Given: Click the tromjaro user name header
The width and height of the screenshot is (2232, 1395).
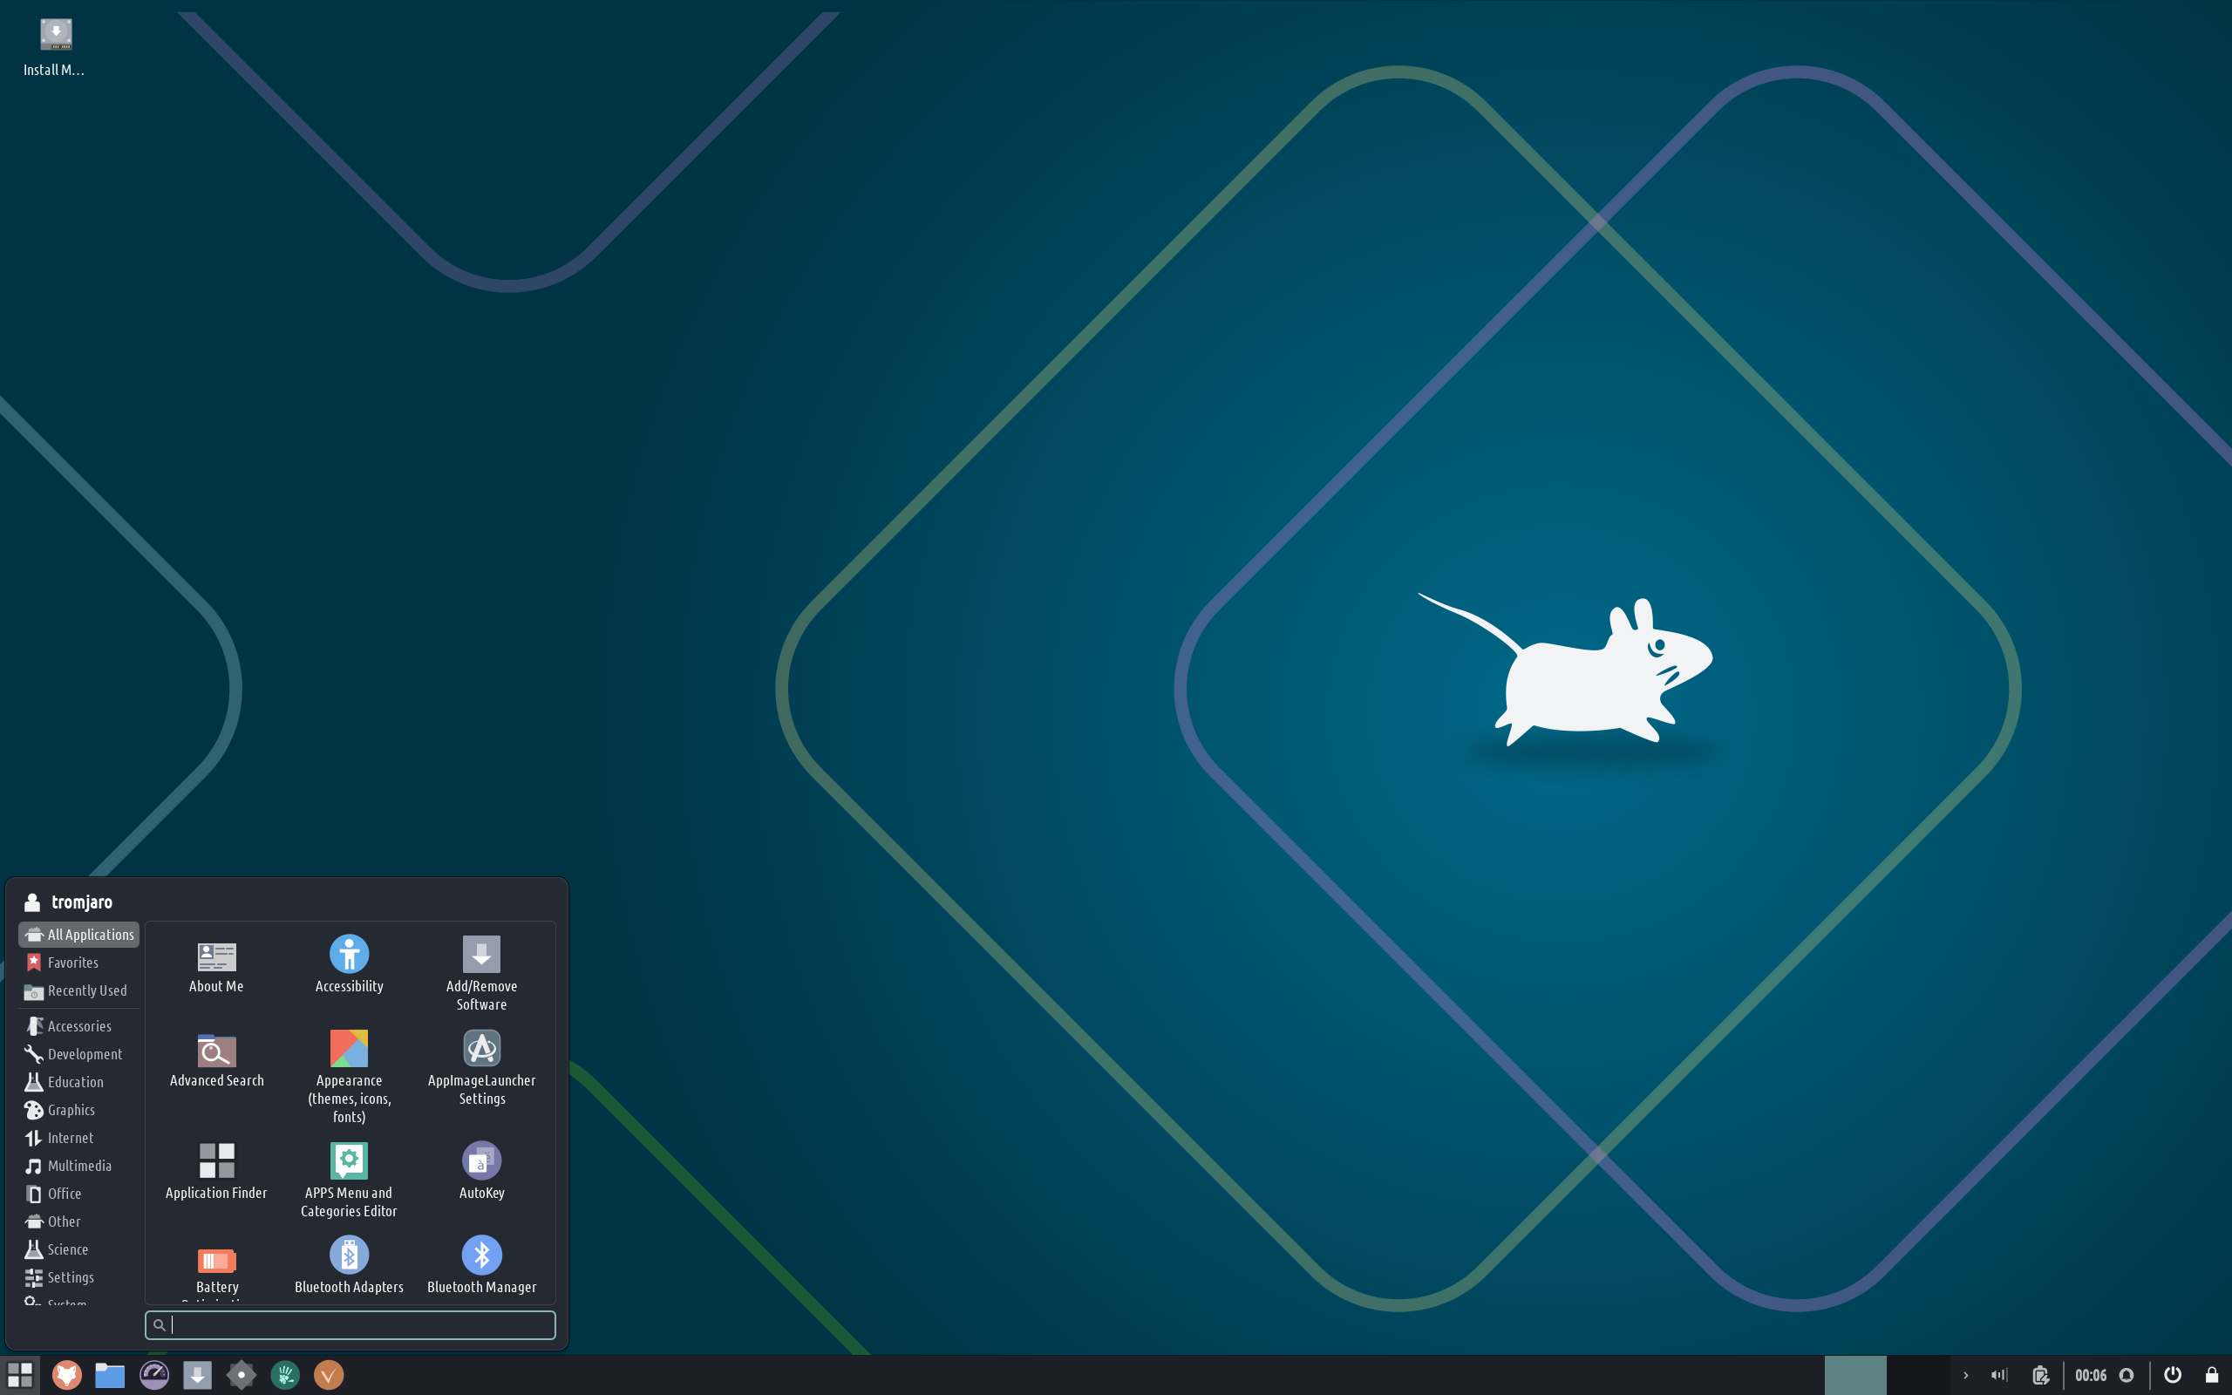Looking at the screenshot, I should (x=82, y=902).
